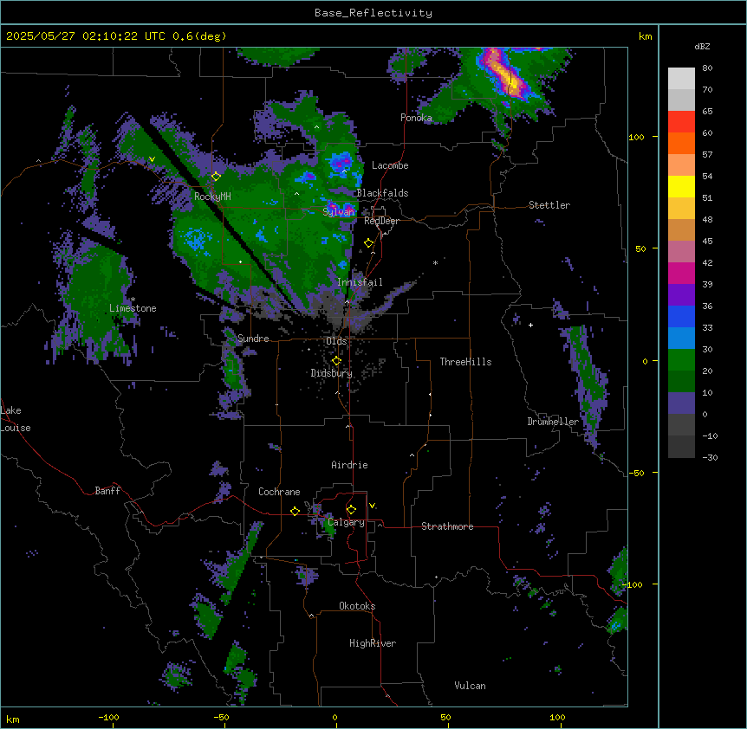
Task: Click the ThreeHills label
Action: (466, 362)
